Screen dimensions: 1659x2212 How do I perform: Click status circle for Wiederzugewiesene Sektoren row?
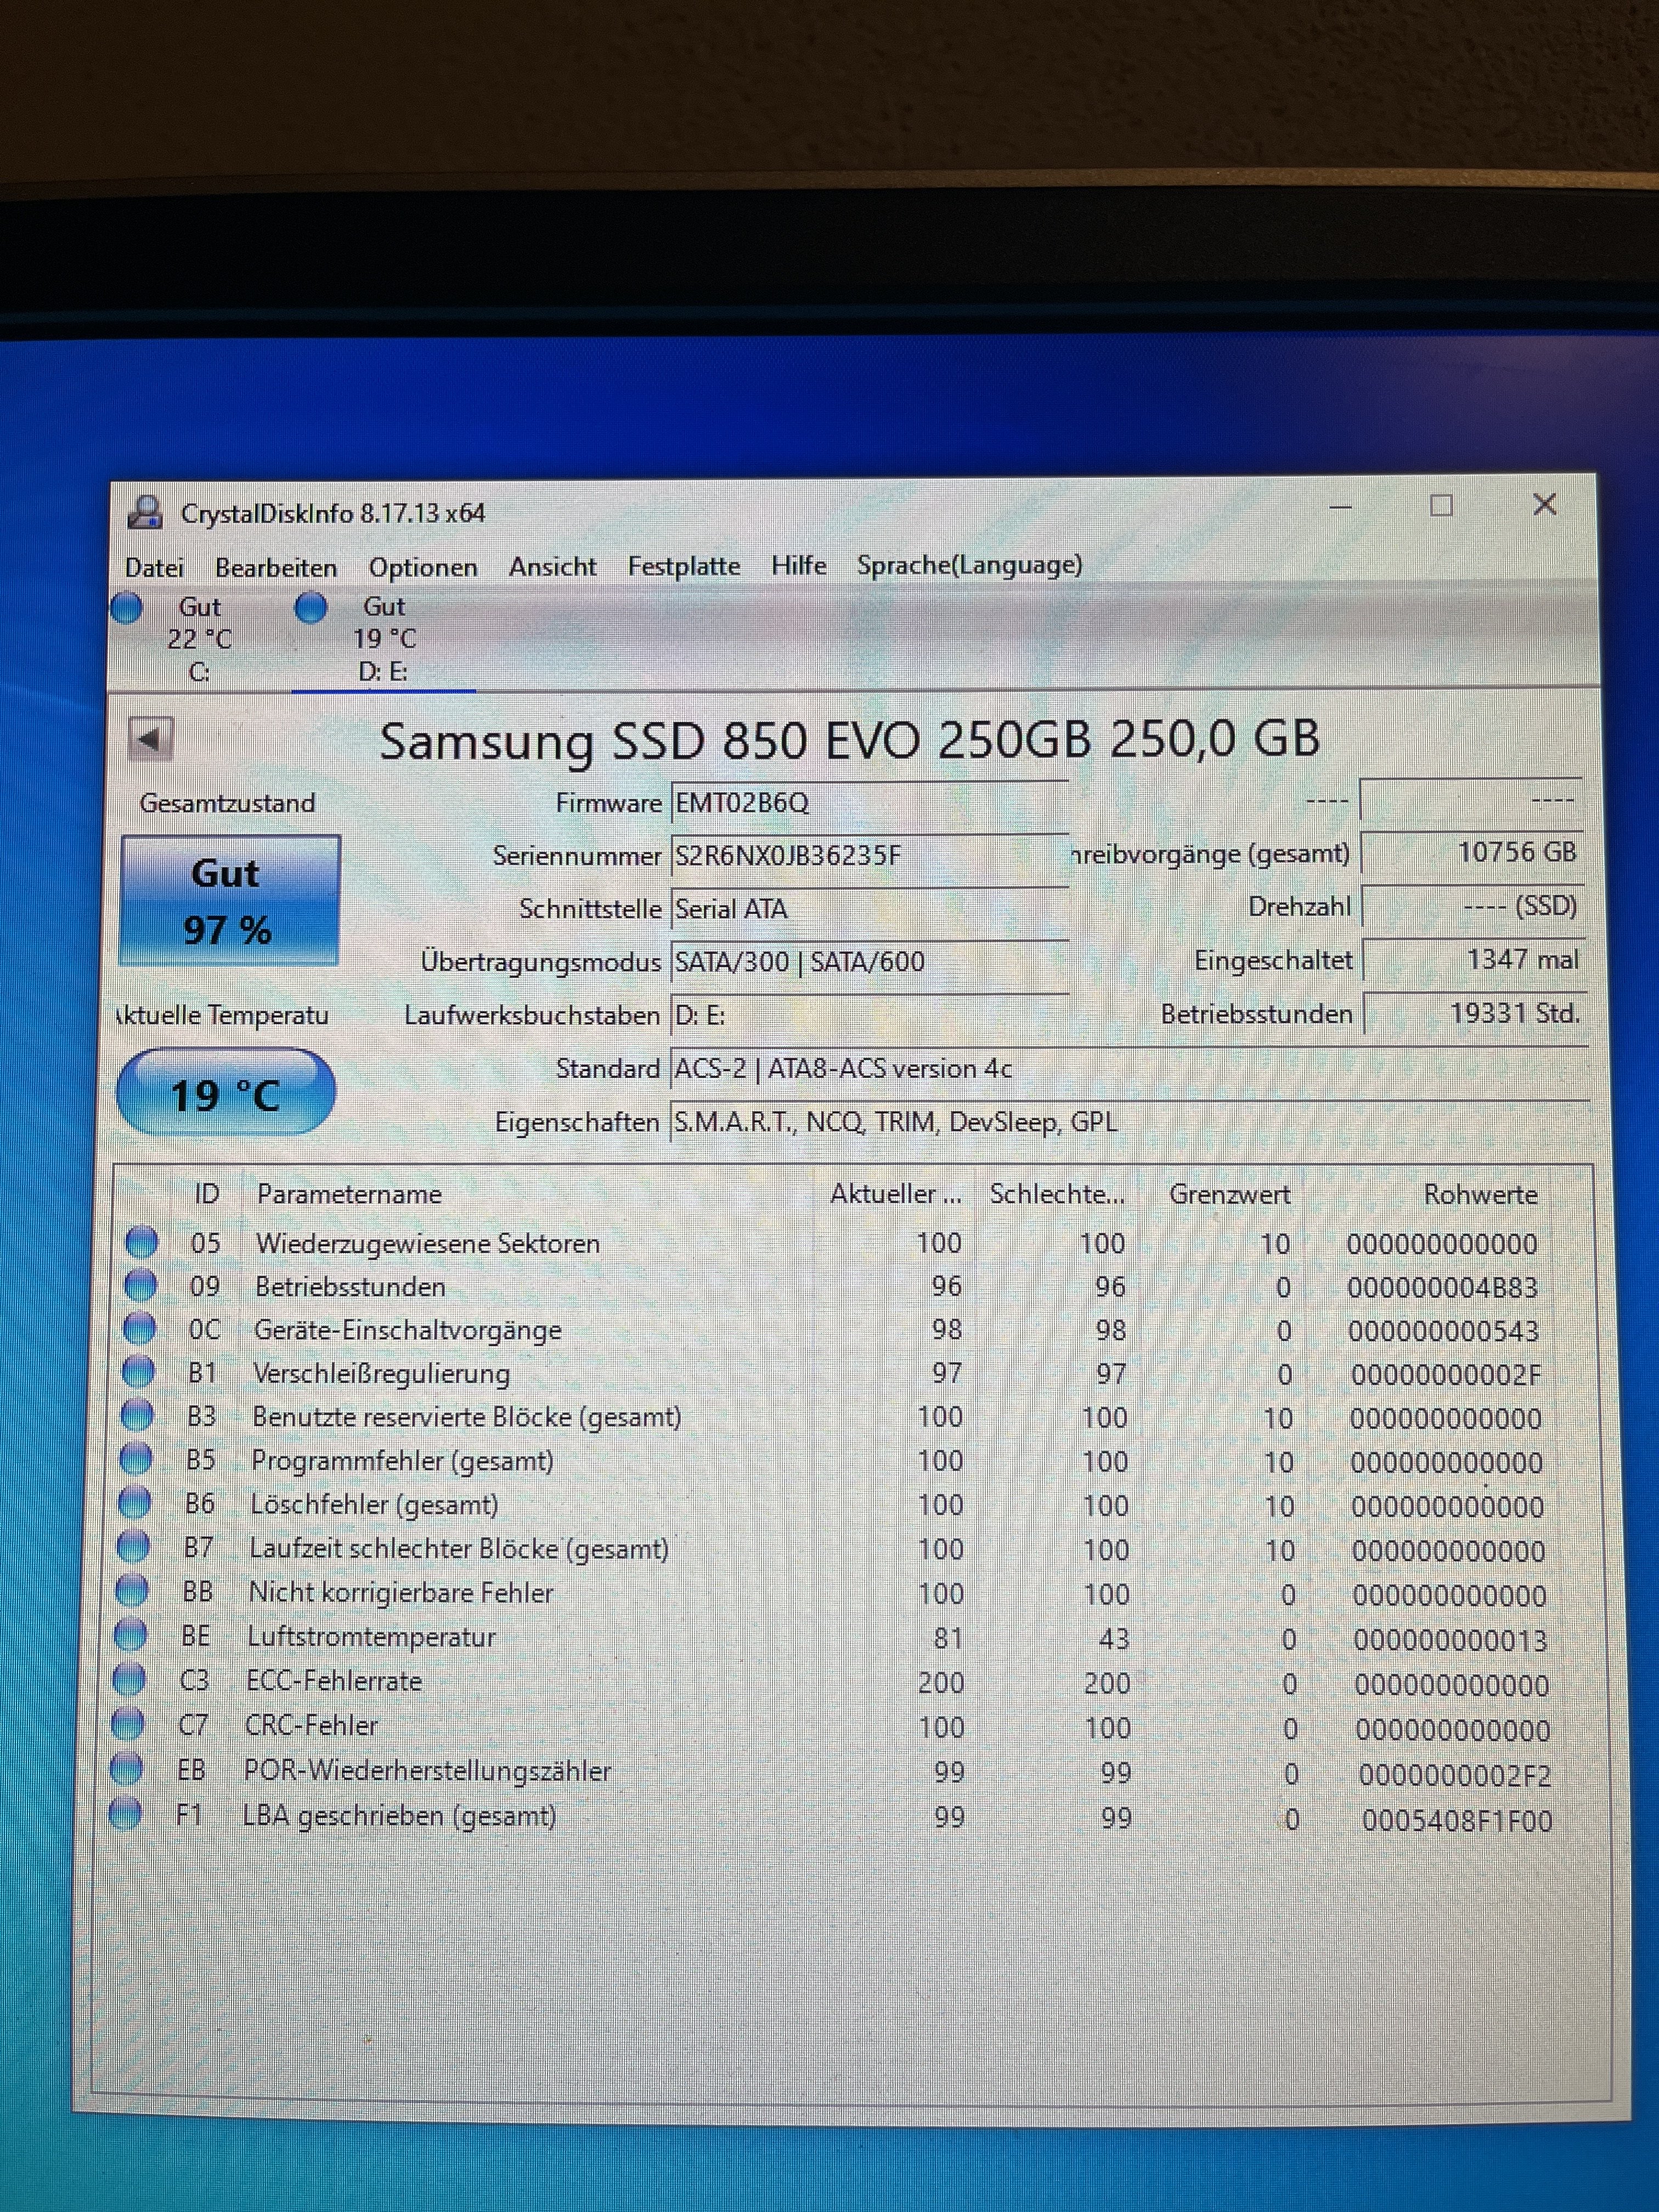pyautogui.click(x=141, y=1242)
